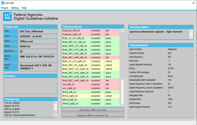This screenshot has height=125, width=197.
Task: Select the hfimd_left_ch test row
Action: pos(91,100)
